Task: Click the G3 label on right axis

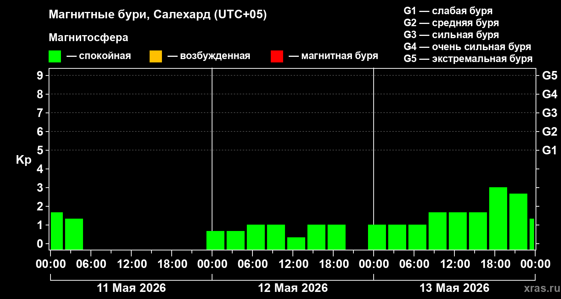Action: [549, 113]
